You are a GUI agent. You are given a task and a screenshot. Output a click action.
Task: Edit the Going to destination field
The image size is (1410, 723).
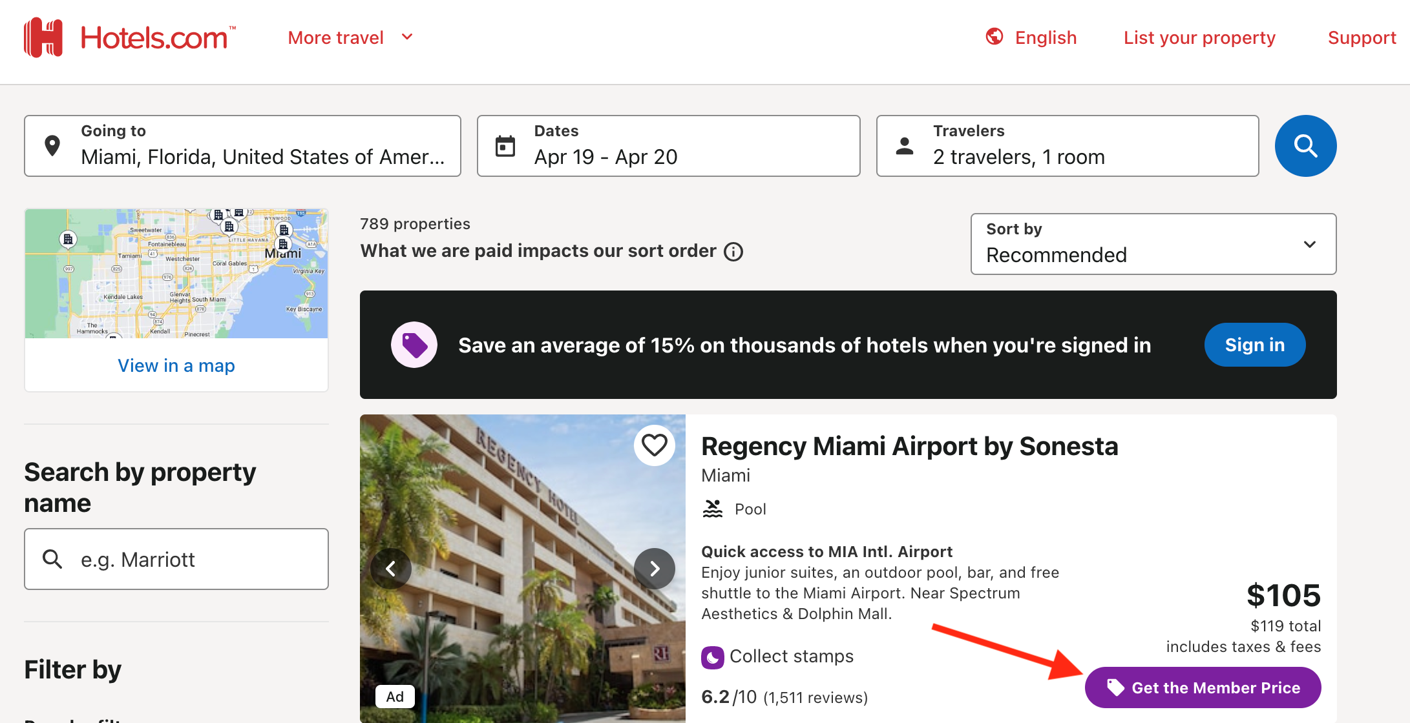click(x=242, y=146)
